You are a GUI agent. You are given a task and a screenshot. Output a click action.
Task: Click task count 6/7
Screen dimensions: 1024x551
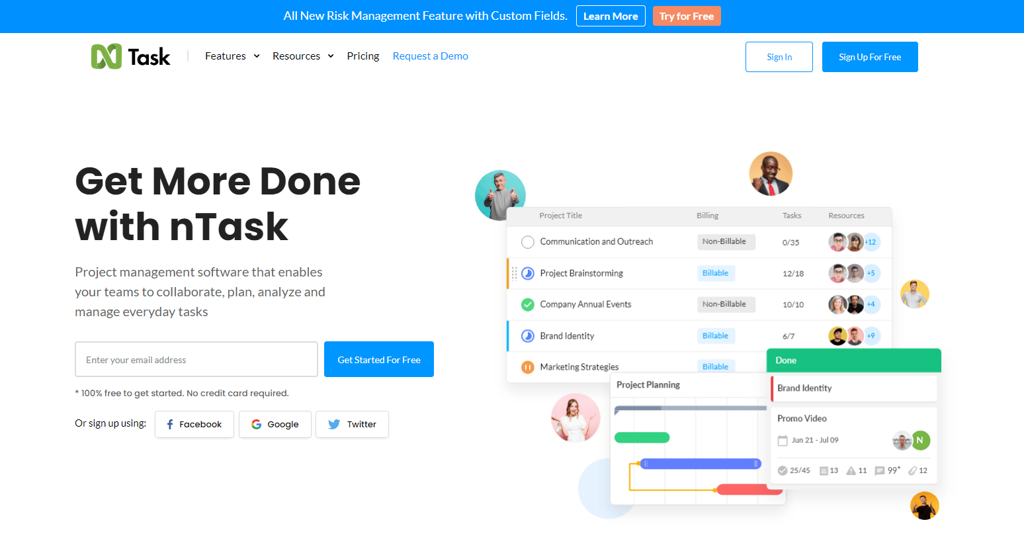(x=789, y=337)
